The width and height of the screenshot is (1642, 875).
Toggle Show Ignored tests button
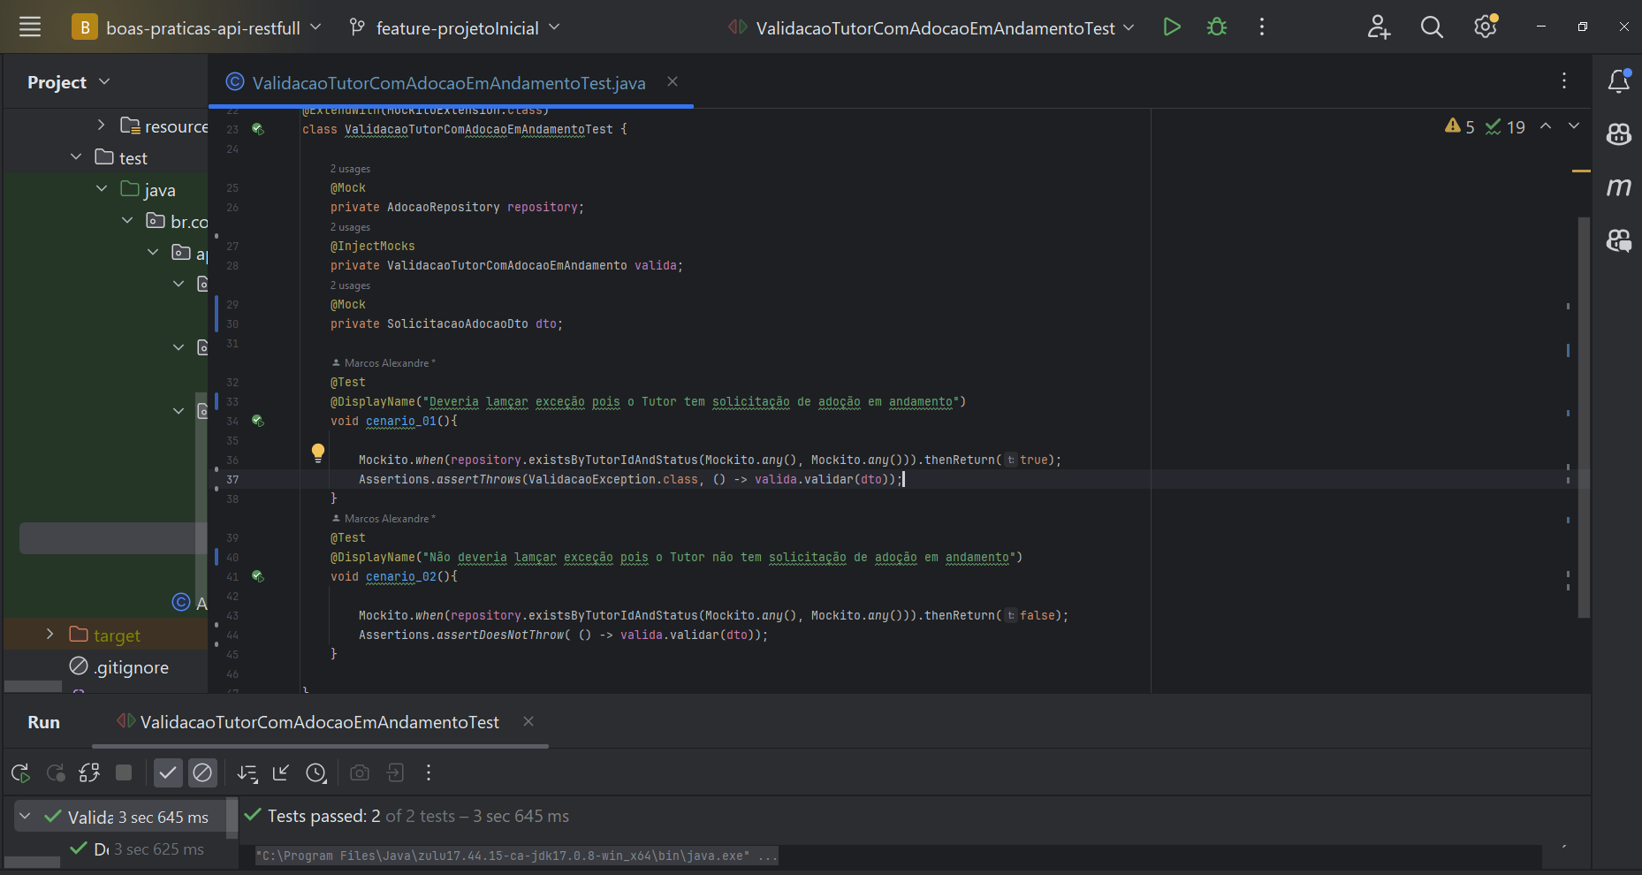pyautogui.click(x=202, y=773)
